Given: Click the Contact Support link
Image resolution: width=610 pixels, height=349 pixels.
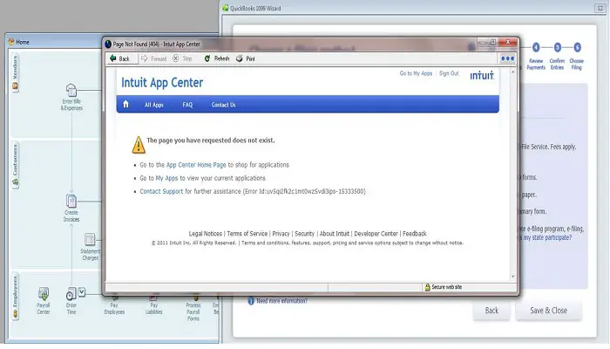Looking at the screenshot, I should click(161, 191).
